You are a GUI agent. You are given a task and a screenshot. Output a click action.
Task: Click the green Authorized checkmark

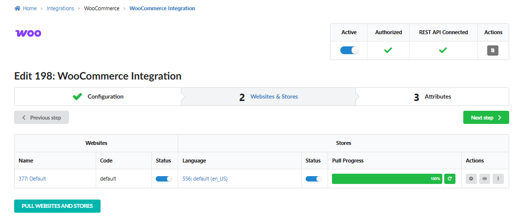(388, 50)
